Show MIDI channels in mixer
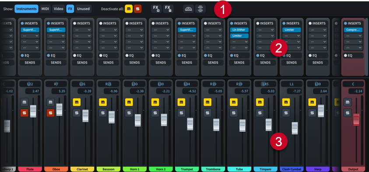 click(x=45, y=9)
